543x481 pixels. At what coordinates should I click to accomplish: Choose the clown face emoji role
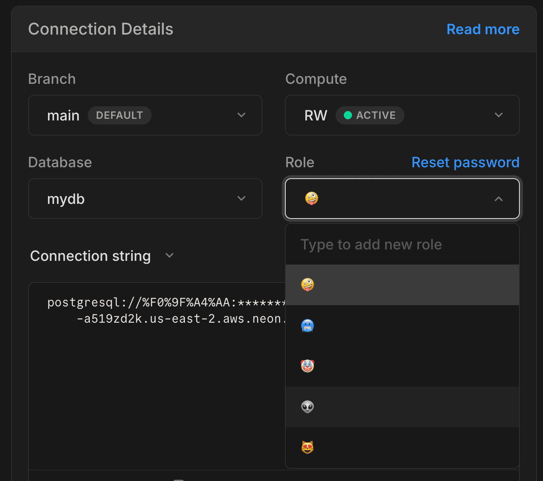click(308, 366)
